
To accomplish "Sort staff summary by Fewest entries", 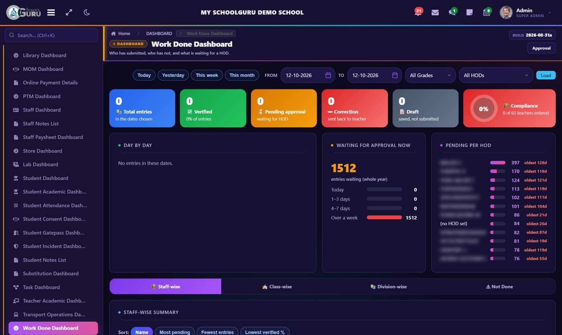I will pyautogui.click(x=217, y=332).
